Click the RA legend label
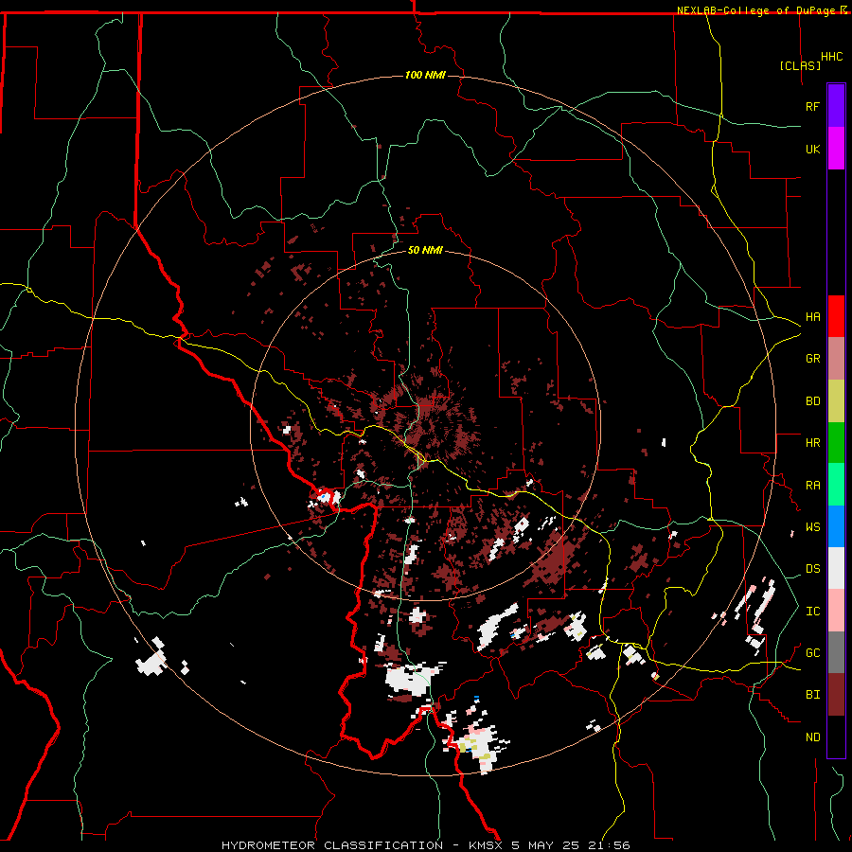The height and width of the screenshot is (852, 852). point(812,486)
